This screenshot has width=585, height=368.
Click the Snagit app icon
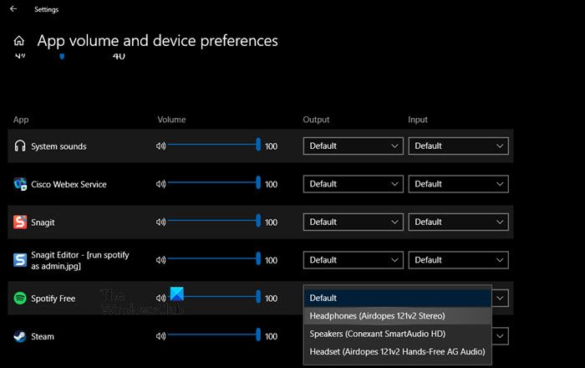pos(20,222)
